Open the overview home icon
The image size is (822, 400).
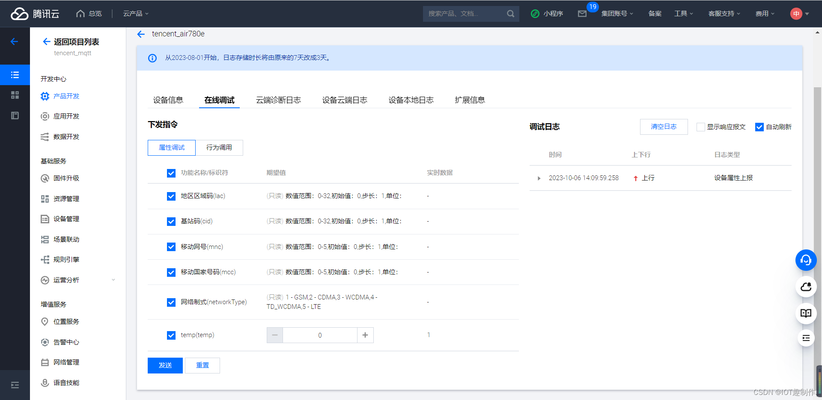point(80,14)
